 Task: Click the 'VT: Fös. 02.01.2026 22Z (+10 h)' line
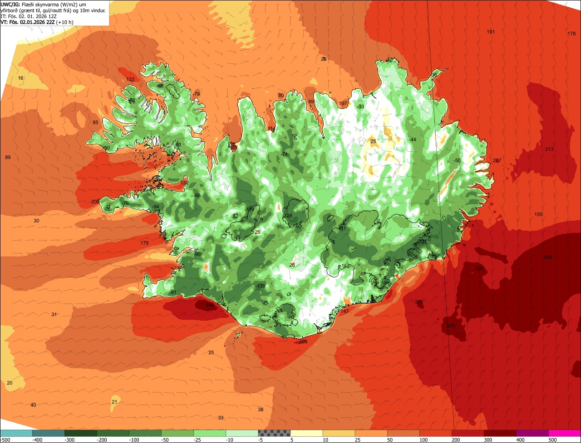(x=37, y=22)
